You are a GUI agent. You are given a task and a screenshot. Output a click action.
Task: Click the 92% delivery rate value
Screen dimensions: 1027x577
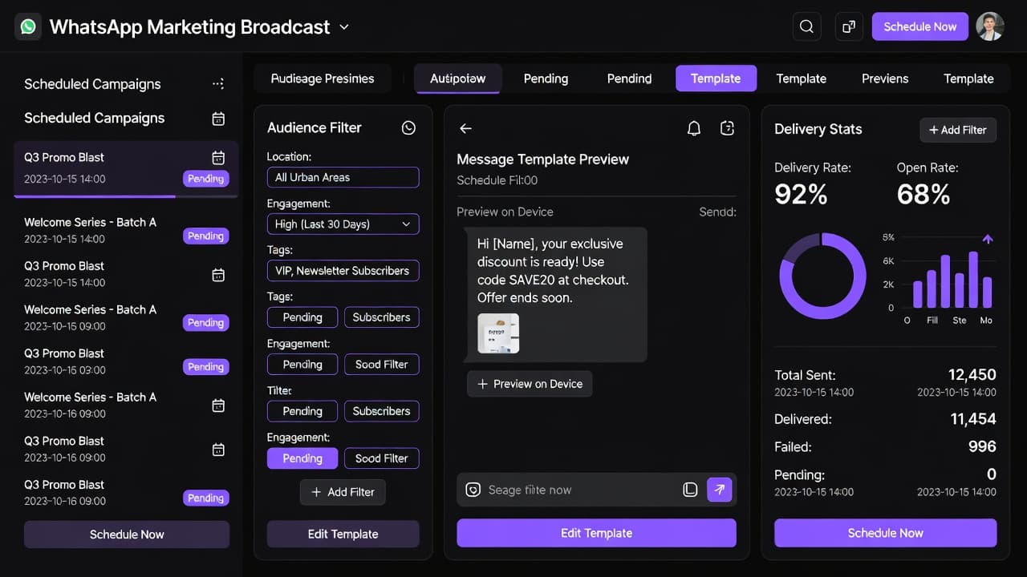[801, 194]
